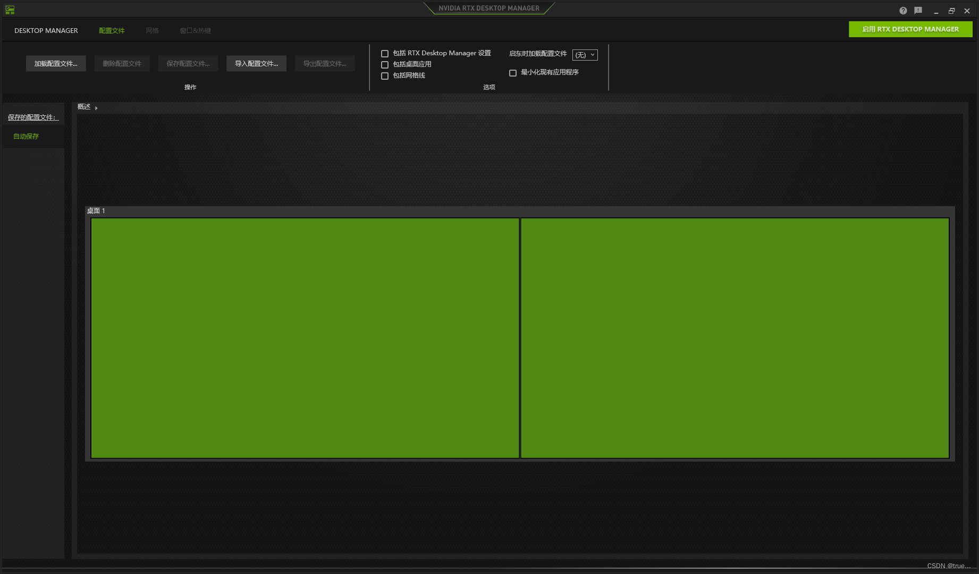The width and height of the screenshot is (979, 574).
Task: Check the 包括网格线 option
Action: [385, 76]
